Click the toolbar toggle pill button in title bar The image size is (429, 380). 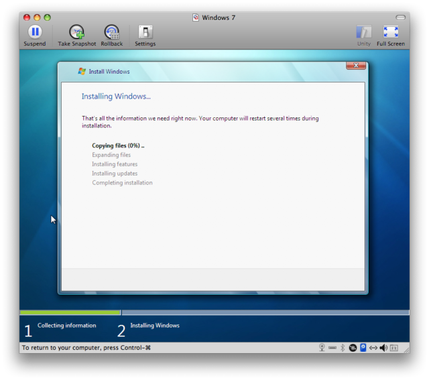400,17
